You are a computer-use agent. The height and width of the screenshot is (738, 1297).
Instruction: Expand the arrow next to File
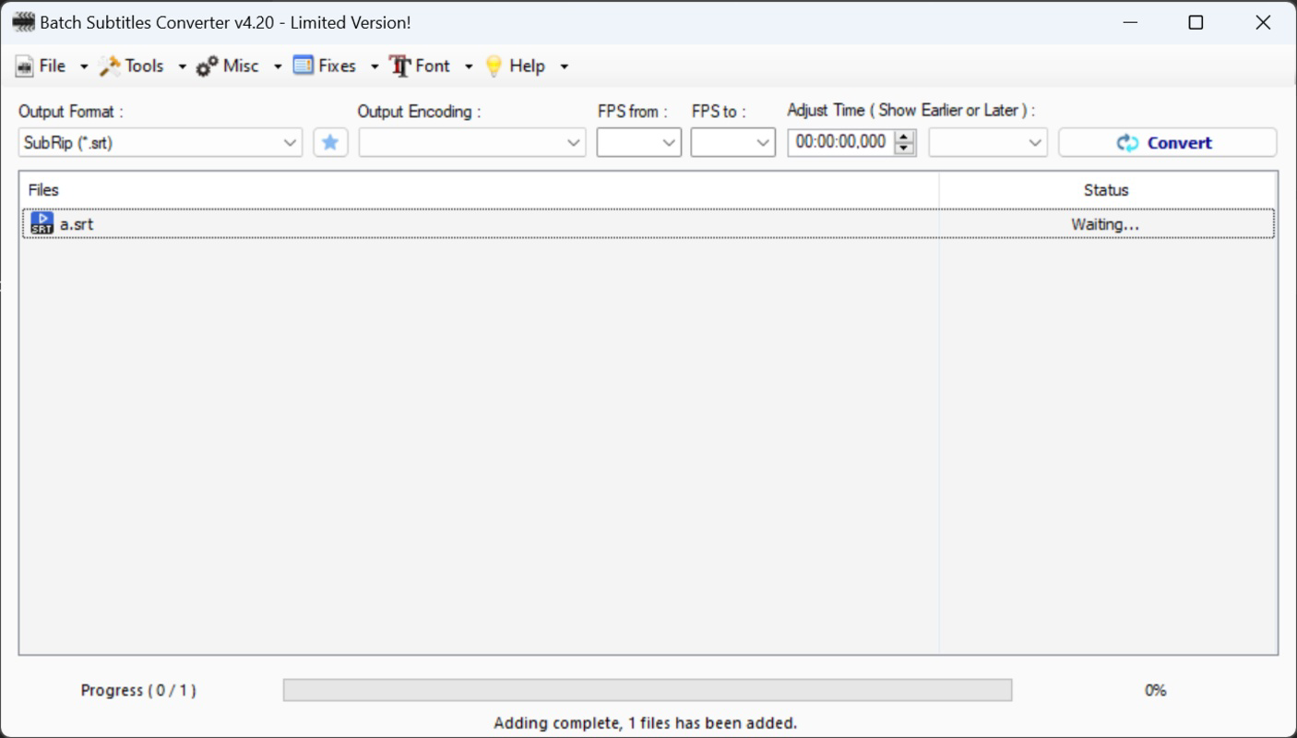tap(84, 66)
